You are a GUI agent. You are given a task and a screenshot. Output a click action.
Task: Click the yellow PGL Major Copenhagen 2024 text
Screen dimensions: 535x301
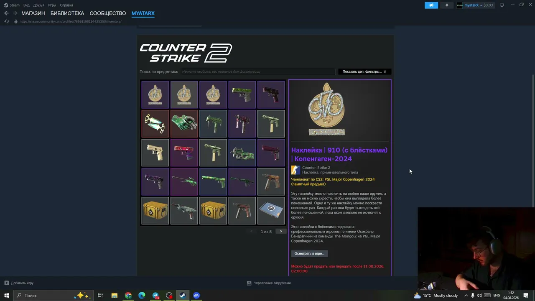click(333, 181)
